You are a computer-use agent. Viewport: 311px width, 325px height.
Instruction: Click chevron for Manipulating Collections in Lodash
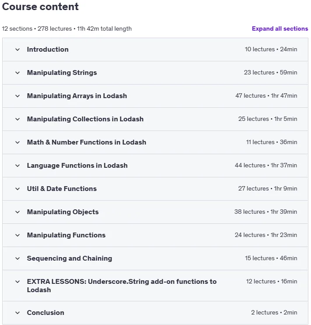17,119
